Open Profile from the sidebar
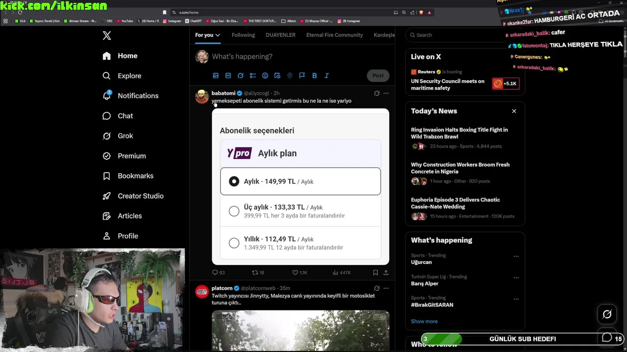The image size is (627, 352). click(120, 236)
